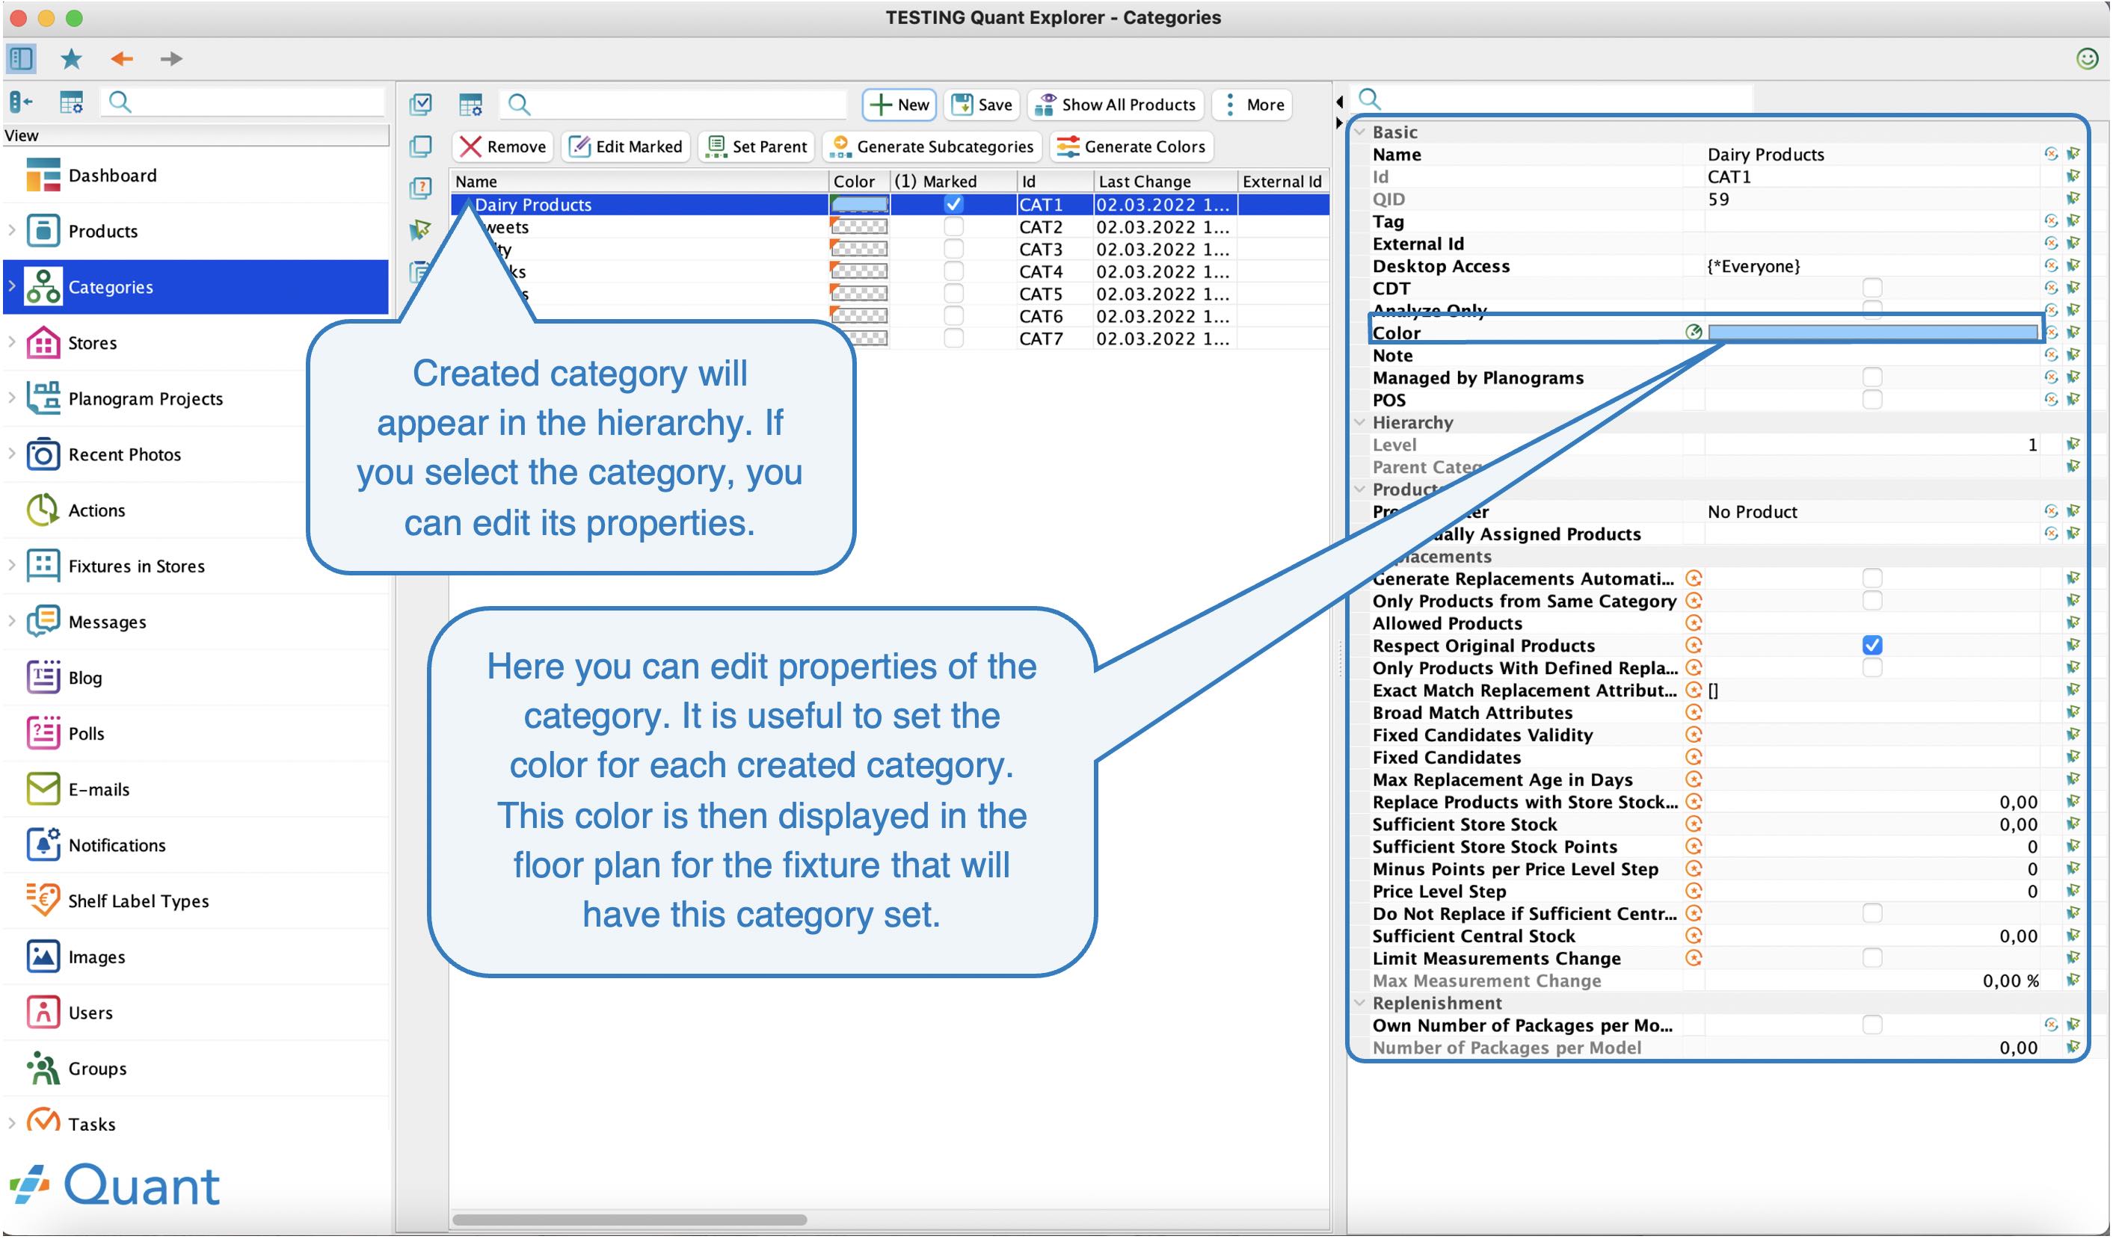
Task: Enable CDT checkbox
Action: click(1871, 288)
